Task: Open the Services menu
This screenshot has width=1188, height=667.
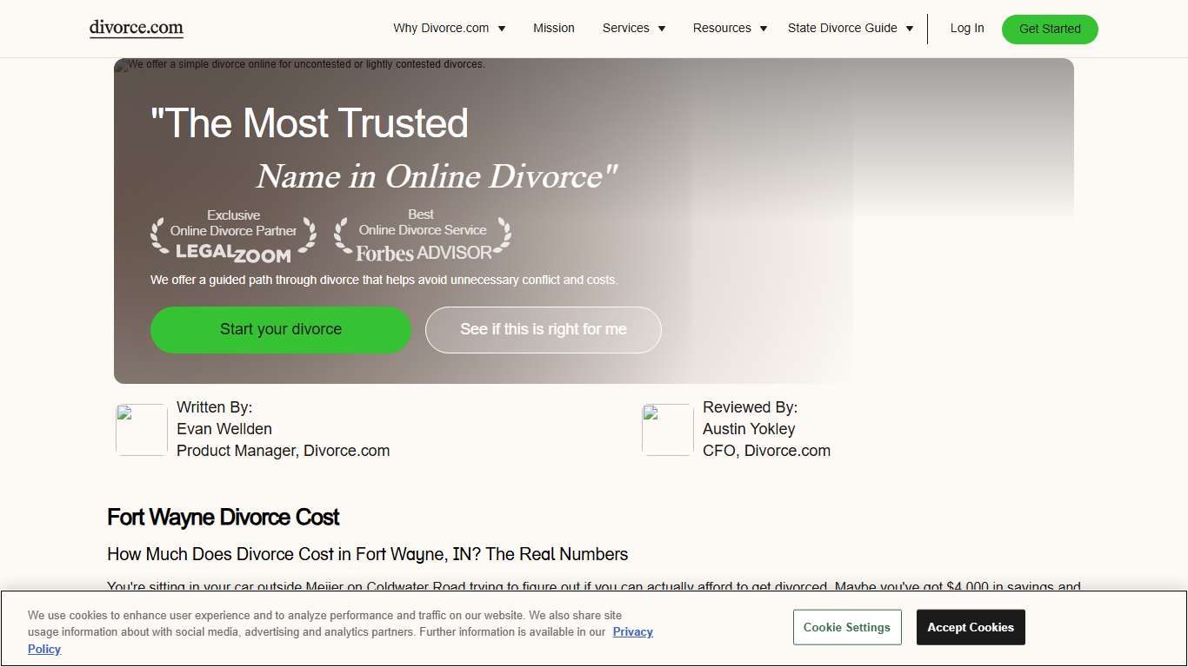Action: point(633,28)
